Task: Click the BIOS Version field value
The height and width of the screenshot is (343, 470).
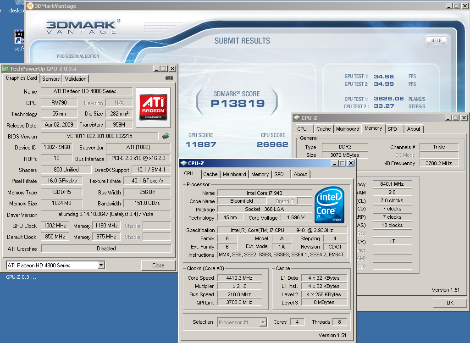Action: tap(100, 136)
